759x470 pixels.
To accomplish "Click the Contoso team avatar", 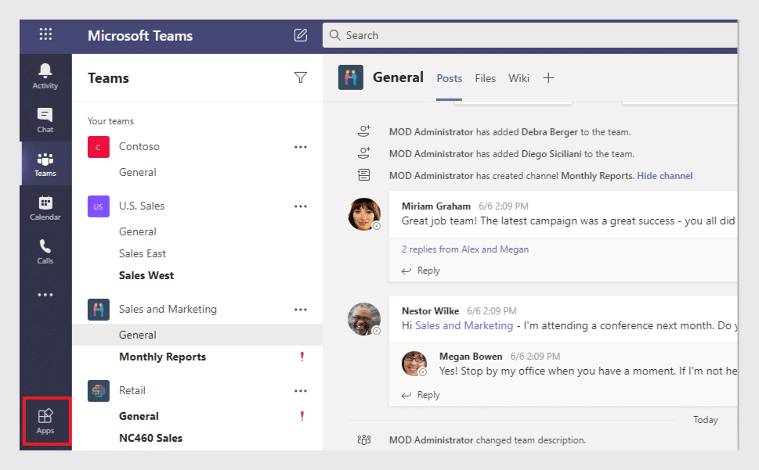I will pos(98,147).
